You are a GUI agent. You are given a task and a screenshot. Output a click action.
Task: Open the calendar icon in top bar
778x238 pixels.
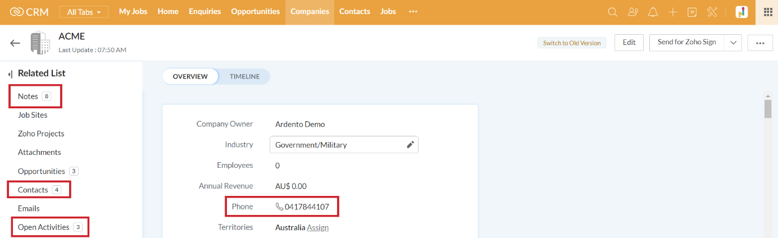(693, 12)
